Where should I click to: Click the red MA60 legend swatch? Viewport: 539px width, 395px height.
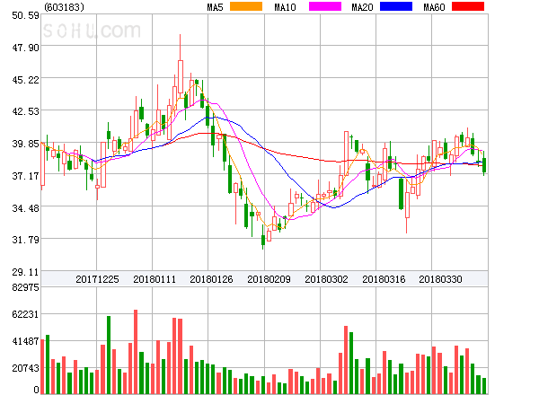(x=468, y=6)
